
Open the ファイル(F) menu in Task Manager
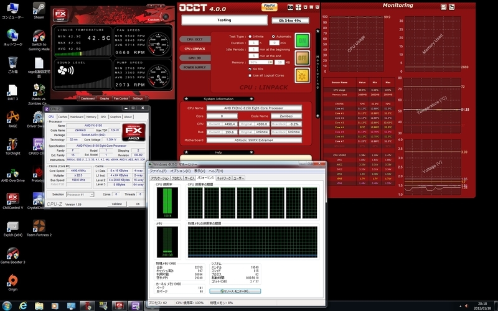pos(158,171)
